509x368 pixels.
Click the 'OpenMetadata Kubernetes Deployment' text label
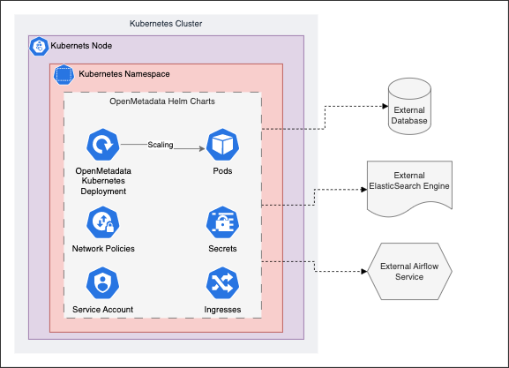pyautogui.click(x=103, y=181)
